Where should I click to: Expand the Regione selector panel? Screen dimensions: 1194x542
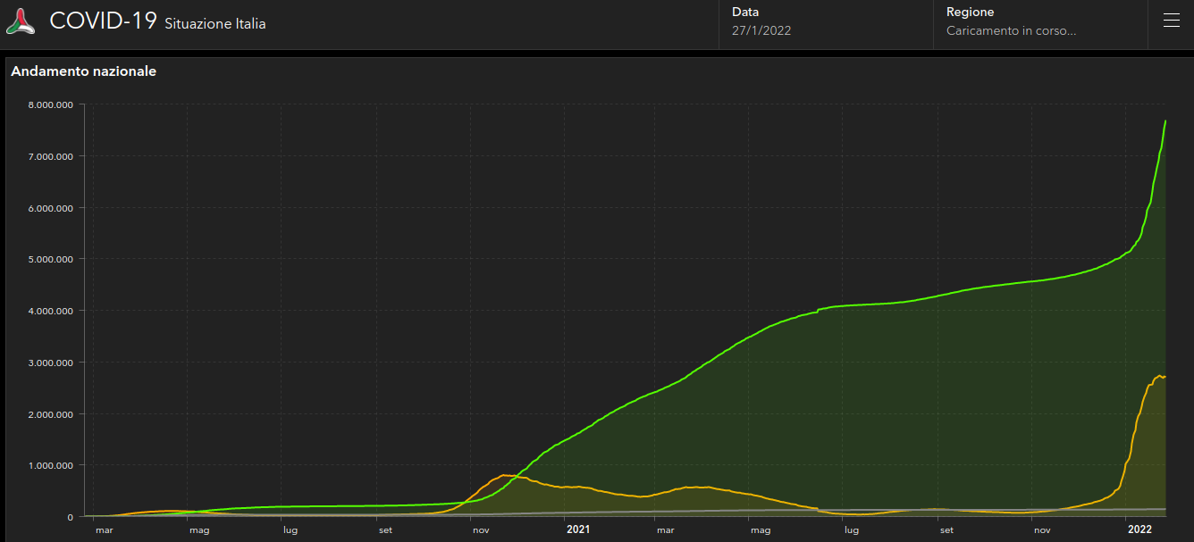(x=1040, y=22)
